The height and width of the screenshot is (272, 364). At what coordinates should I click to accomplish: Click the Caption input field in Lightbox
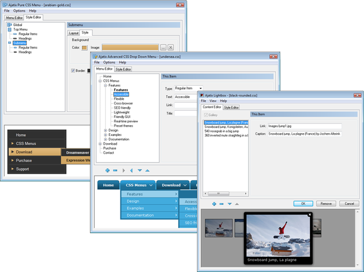(x=304, y=134)
